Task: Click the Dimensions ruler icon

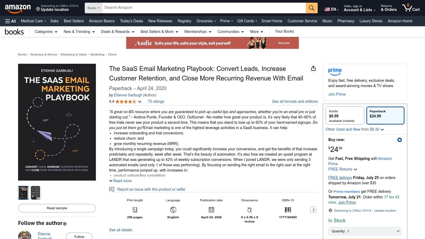Action: coord(250,210)
